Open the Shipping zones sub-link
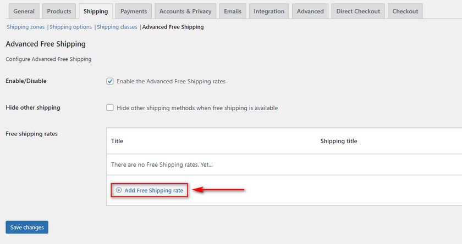Screen dimensions: 462x244 pos(26,27)
